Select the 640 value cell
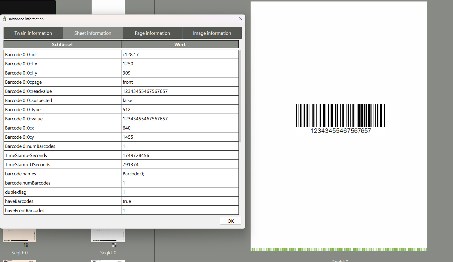The width and height of the screenshot is (453, 262). (180, 128)
